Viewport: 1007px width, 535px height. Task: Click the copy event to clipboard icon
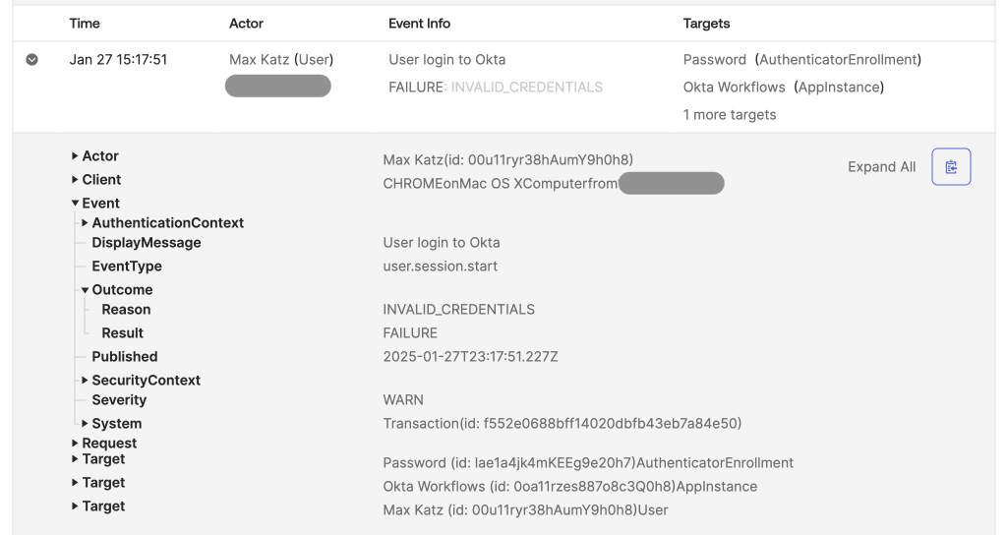coord(951,167)
